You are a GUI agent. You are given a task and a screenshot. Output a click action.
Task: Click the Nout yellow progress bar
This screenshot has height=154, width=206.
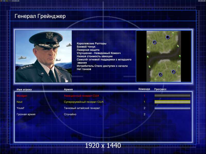(172, 102)
